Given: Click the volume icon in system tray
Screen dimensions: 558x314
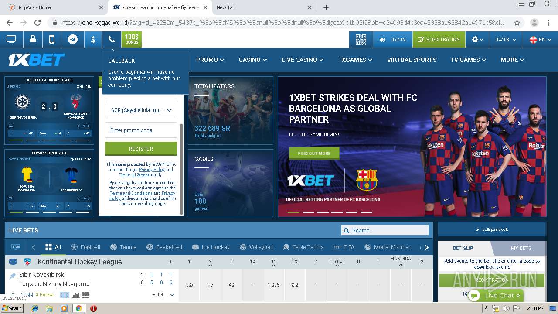Looking at the screenshot, I should pyautogui.click(x=506, y=308).
